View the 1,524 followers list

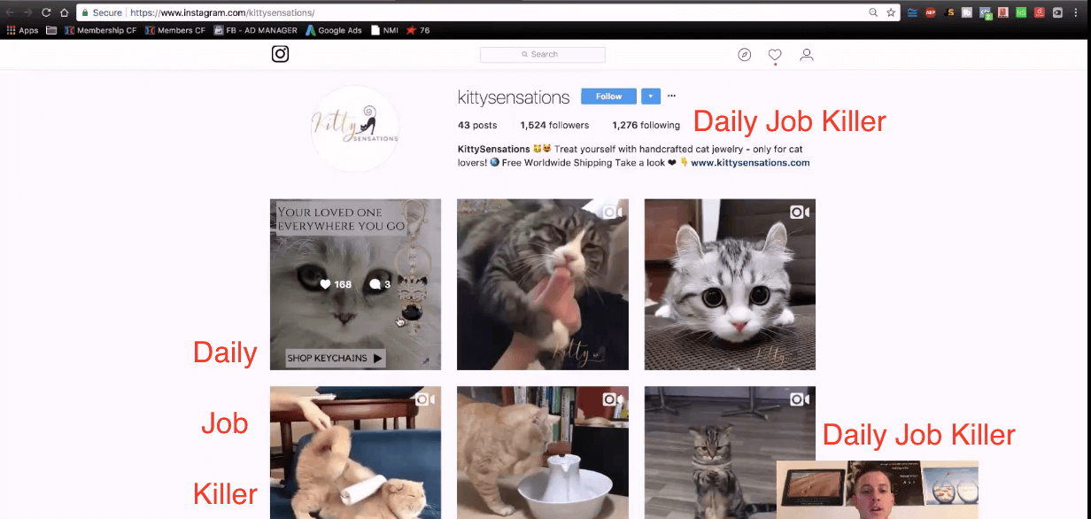pyautogui.click(x=554, y=125)
